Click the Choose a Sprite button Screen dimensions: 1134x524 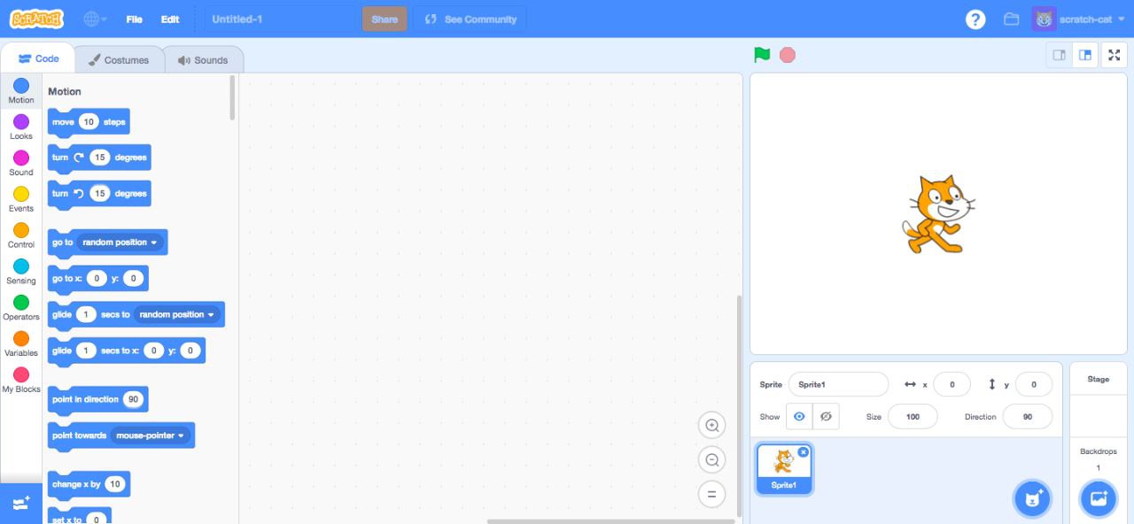(x=1031, y=499)
